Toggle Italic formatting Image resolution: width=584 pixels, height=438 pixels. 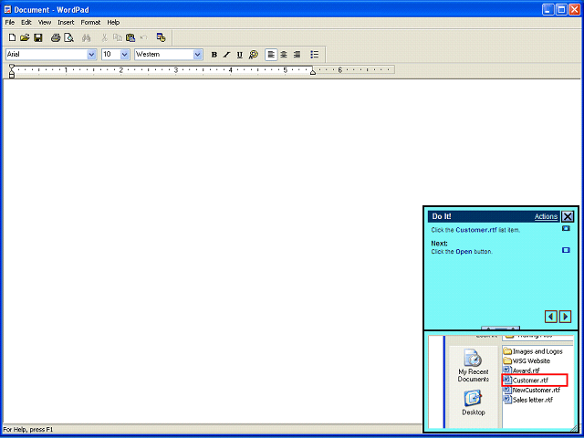tap(226, 55)
